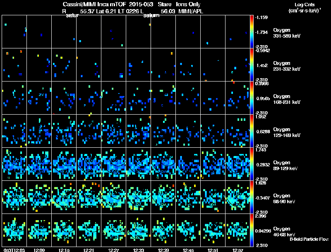Image resolution: width=331 pixels, height=252 pixels.
Task: Click the Oxygen 46-68 keV label
Action: tap(284, 232)
